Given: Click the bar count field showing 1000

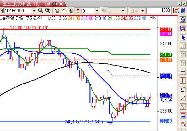Looking at the screenshot, I should [158, 11].
